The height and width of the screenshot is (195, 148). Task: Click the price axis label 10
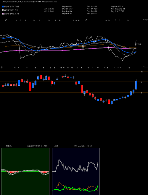click(x=142, y=72)
